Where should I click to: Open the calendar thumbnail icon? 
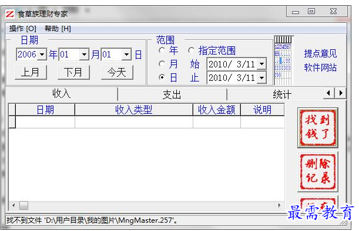[283, 60]
